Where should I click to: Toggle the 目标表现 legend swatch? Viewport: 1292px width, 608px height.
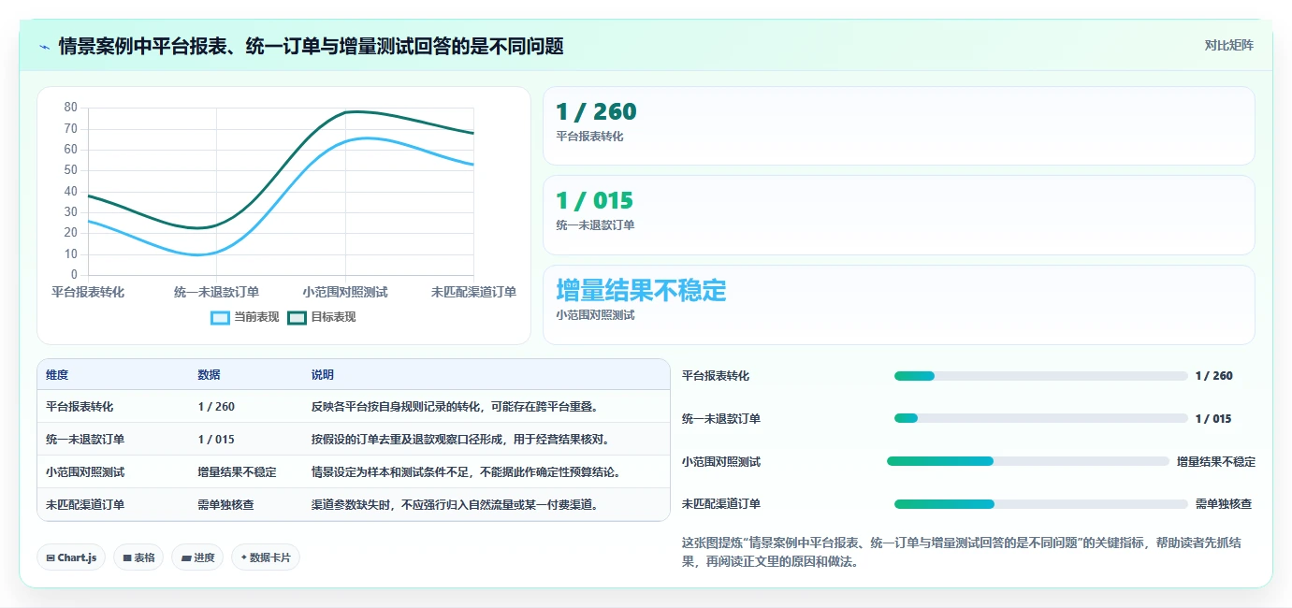coord(297,317)
